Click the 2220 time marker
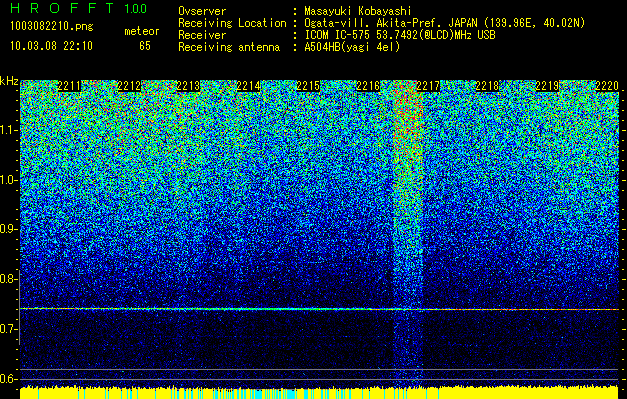The height and width of the screenshot is (399, 627). pos(607,86)
